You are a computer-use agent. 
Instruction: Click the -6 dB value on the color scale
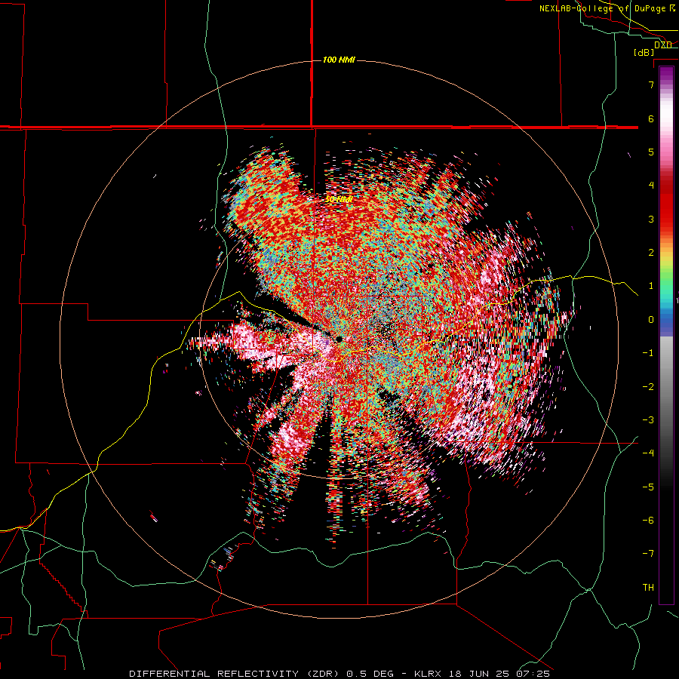[648, 521]
